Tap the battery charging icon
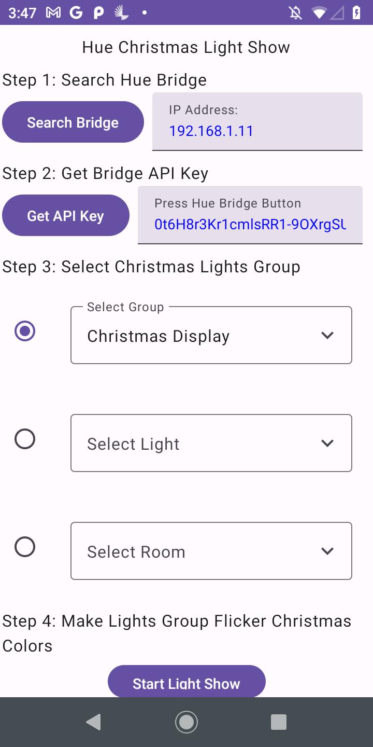This screenshot has width=373, height=747. (356, 12)
